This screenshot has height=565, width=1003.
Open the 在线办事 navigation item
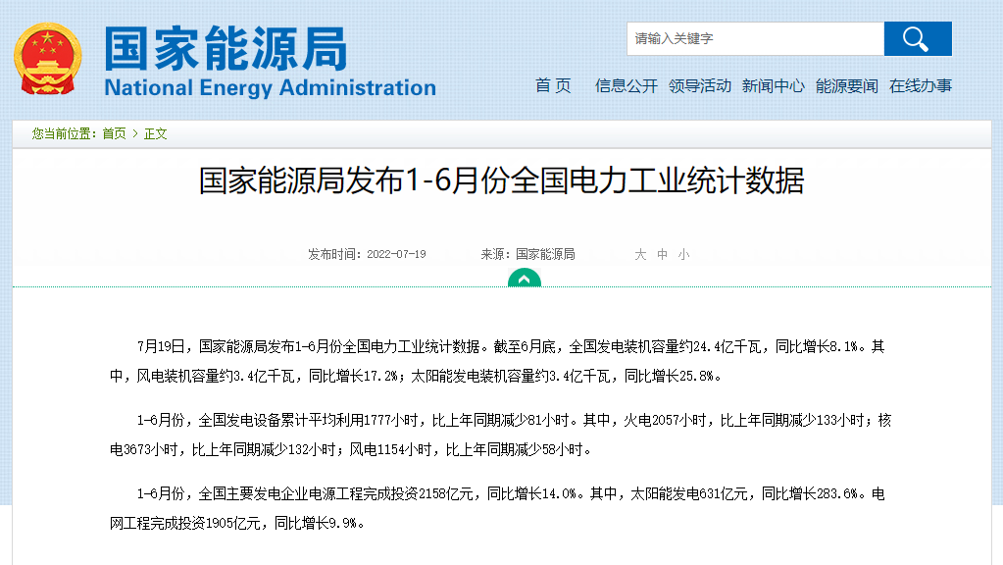coord(921,85)
